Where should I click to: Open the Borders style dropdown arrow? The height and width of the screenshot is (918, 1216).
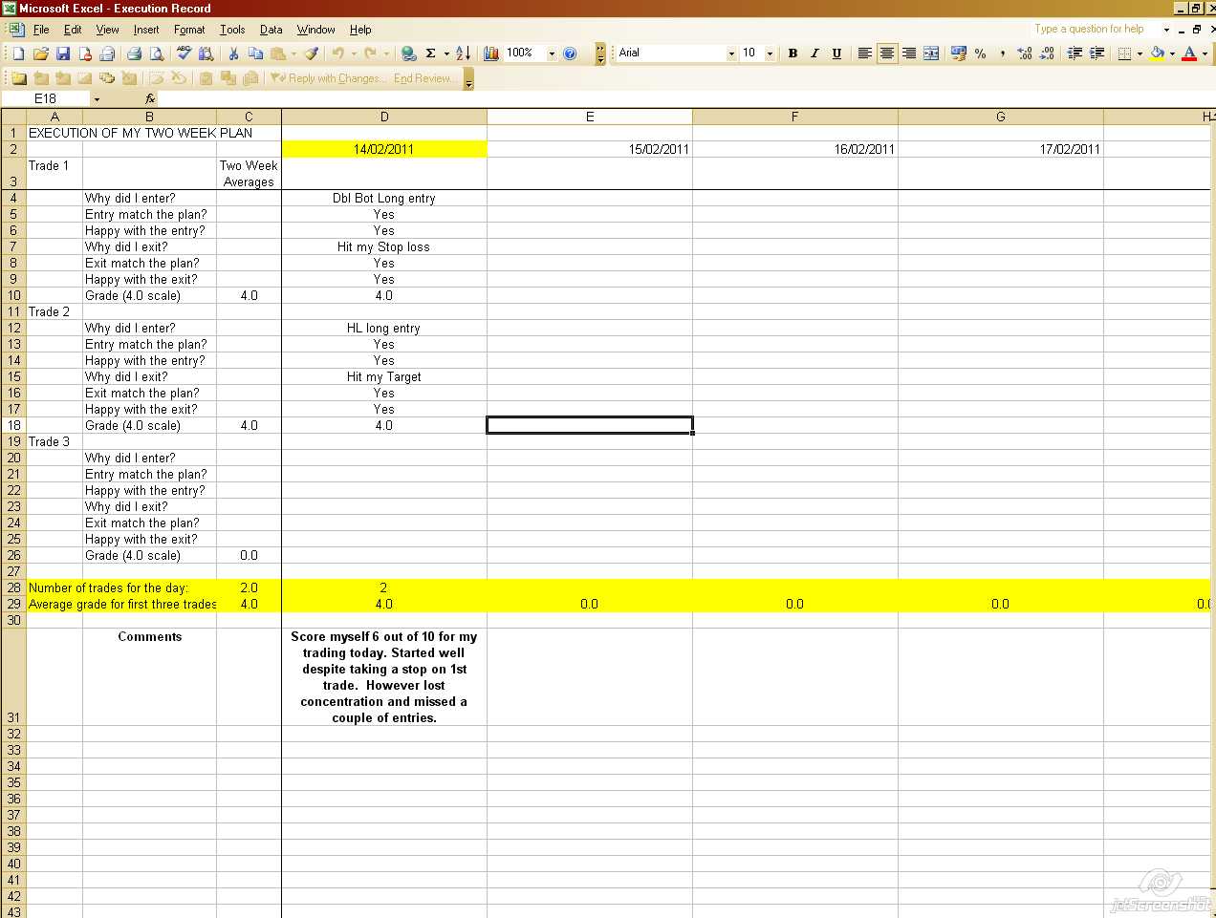tap(1139, 53)
